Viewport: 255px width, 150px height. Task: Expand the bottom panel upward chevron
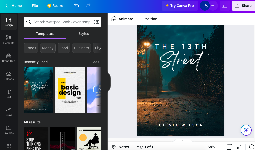(x=183, y=141)
